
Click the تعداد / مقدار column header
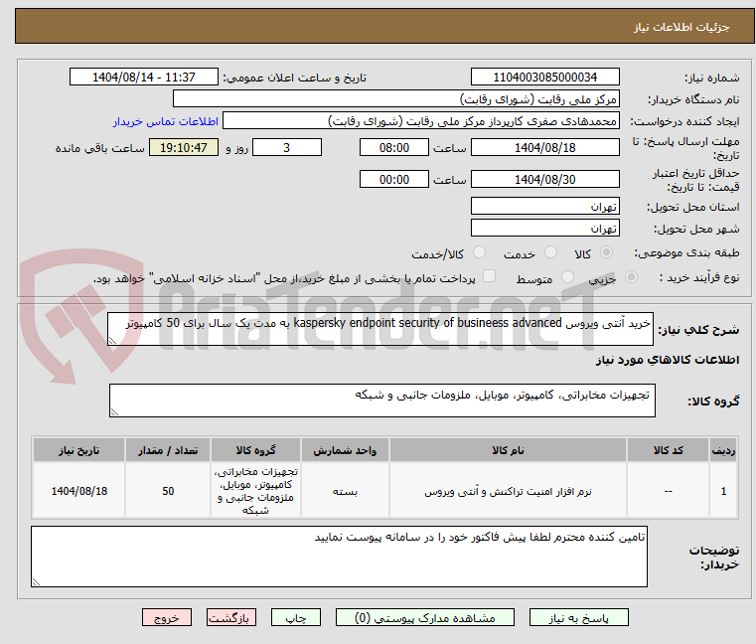pos(168,450)
